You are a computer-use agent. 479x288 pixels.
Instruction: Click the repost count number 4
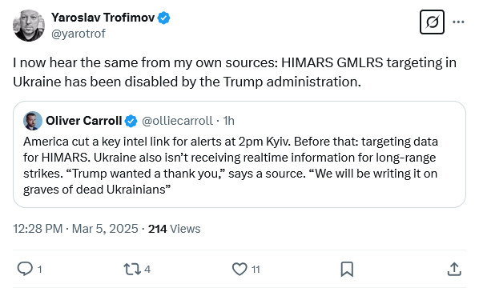147,270
